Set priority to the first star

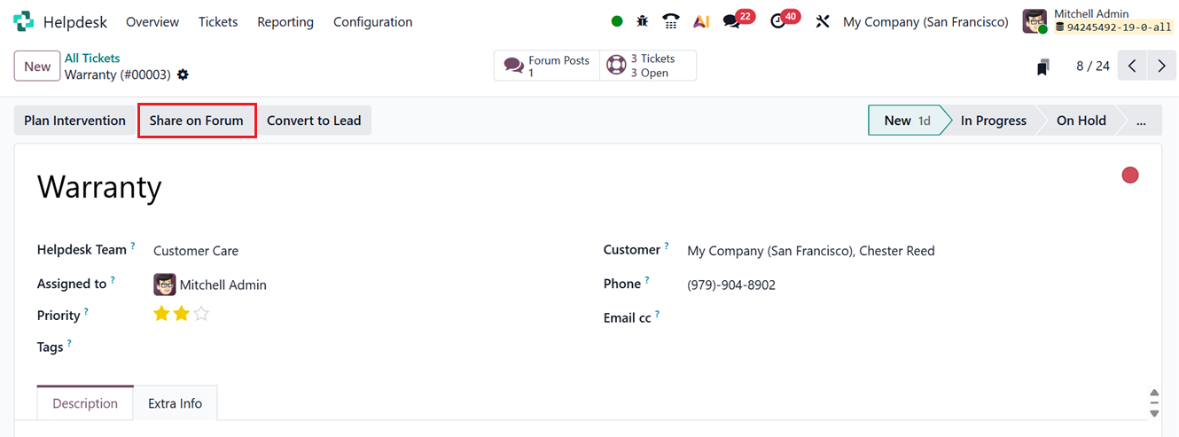(161, 314)
